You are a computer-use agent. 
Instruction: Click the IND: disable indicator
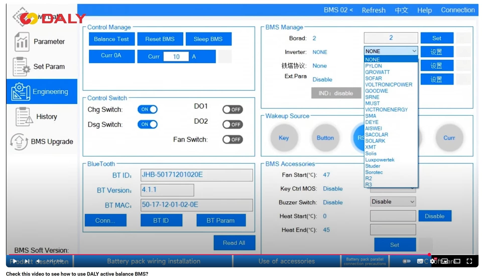point(336,93)
